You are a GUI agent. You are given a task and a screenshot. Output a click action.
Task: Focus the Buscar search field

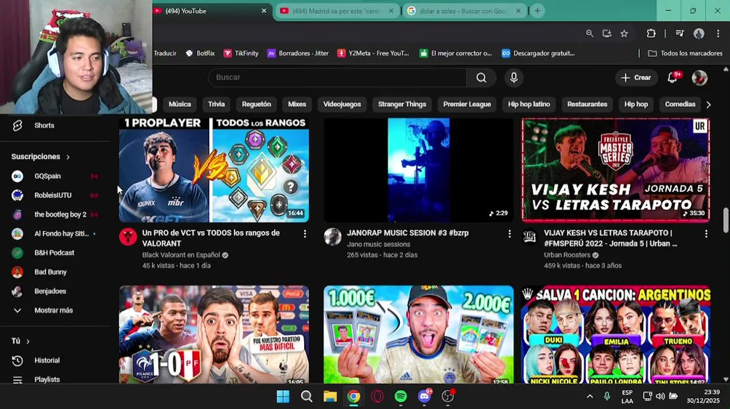[337, 78]
